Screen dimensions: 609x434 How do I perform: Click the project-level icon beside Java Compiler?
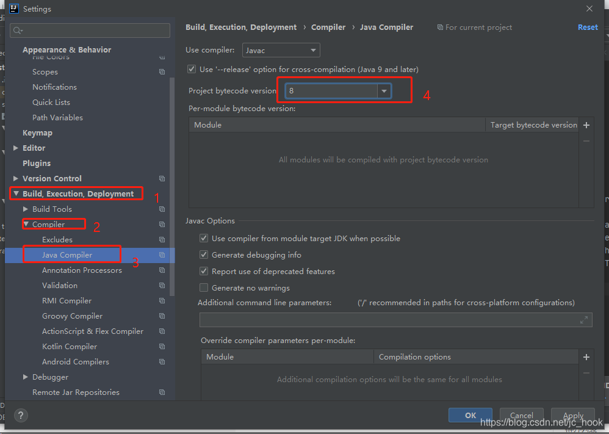point(162,255)
